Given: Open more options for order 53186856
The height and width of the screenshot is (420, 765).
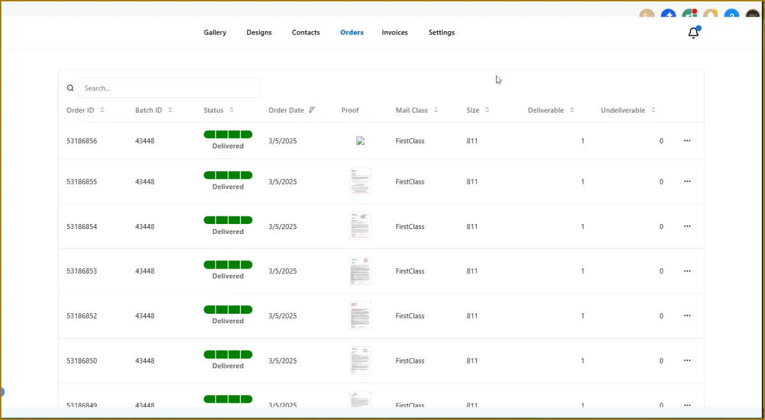Looking at the screenshot, I should 687,141.
